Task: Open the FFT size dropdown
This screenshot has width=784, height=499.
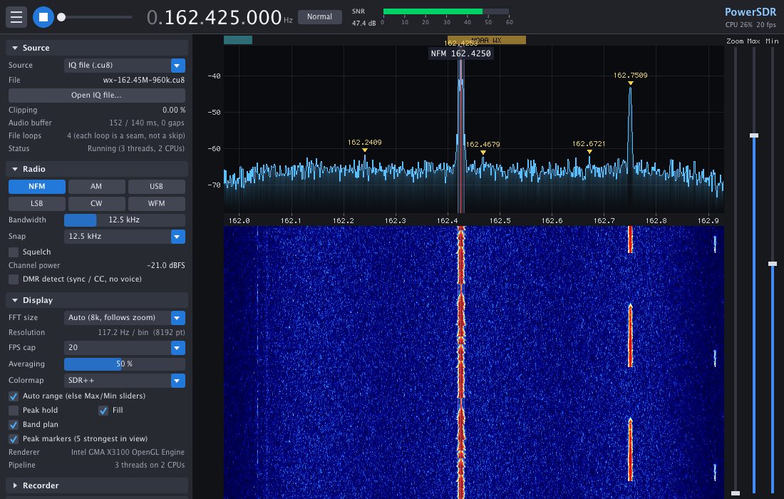Action: pos(125,317)
